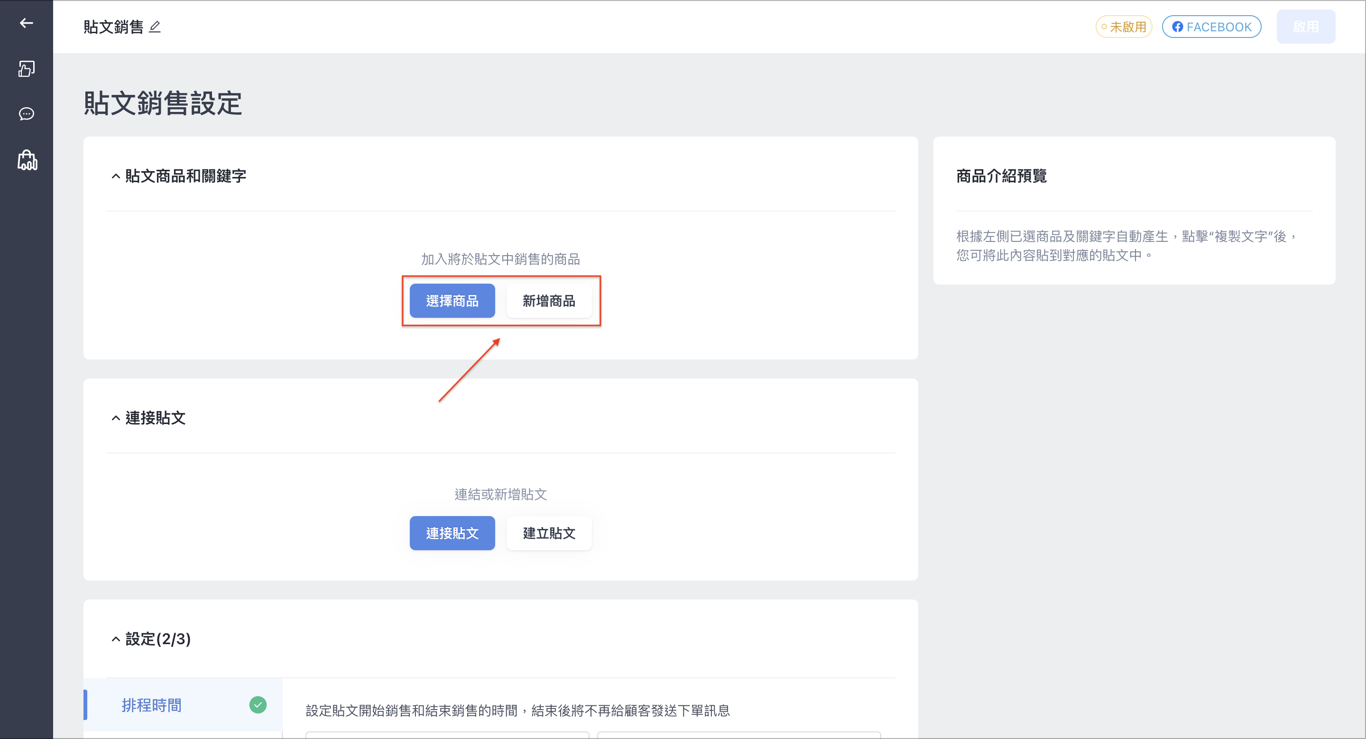Click the 商品介紹預覽 heading
Viewport: 1366px width, 739px height.
coord(1001,176)
